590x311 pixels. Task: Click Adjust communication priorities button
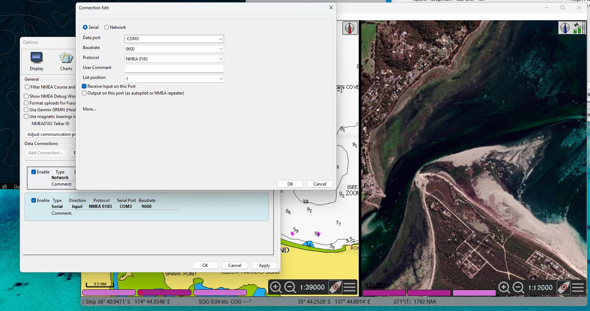tap(51, 134)
